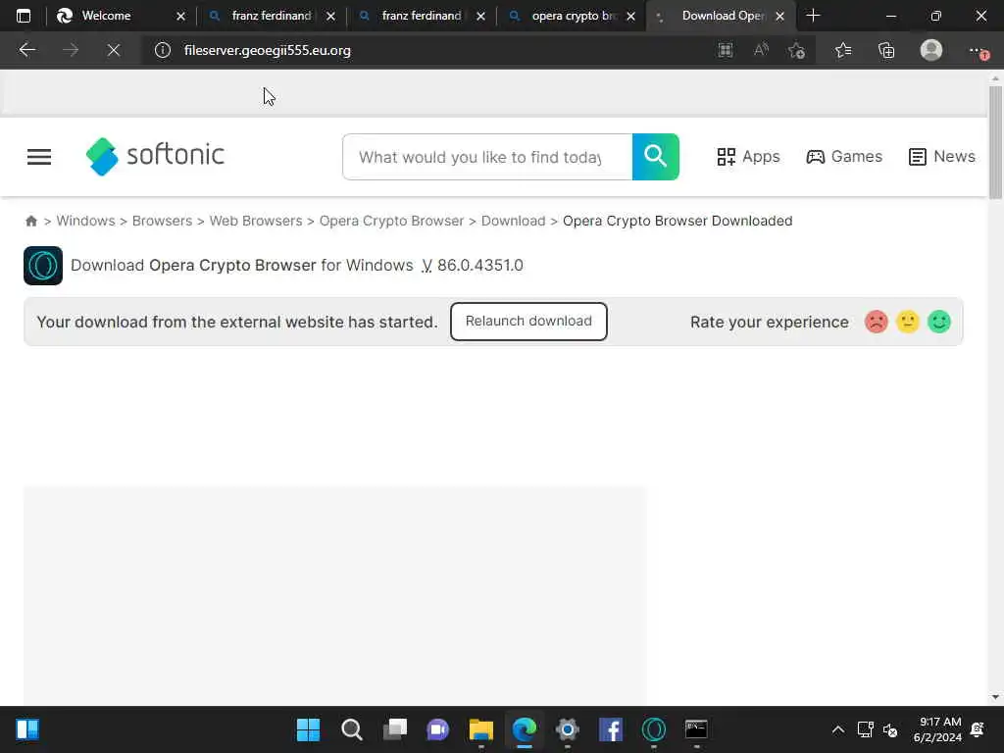Rate experience with green happy face
Screen dimensions: 1004x753
point(938,322)
